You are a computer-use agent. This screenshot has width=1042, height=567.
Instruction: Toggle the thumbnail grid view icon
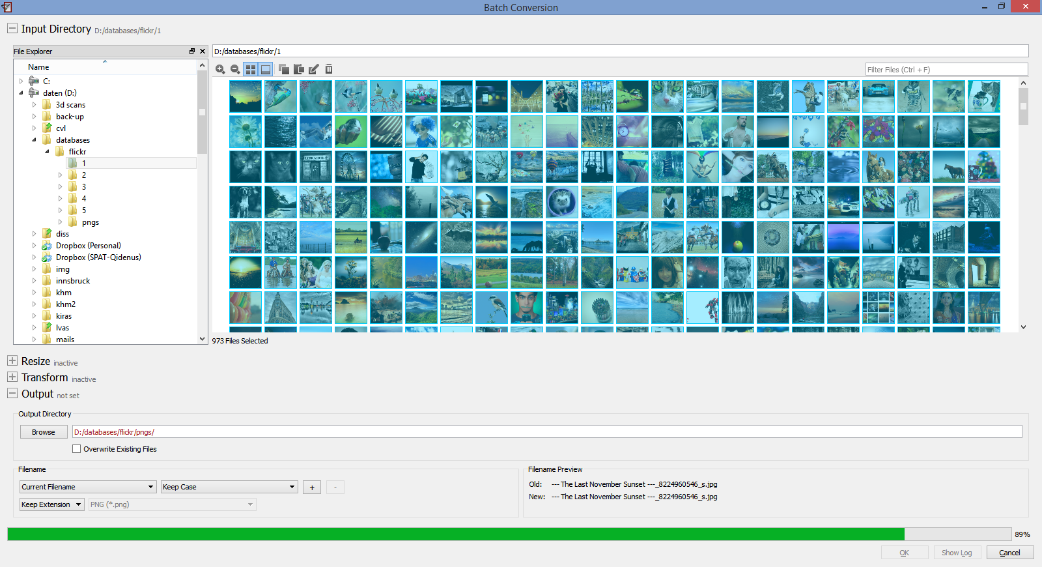pyautogui.click(x=251, y=69)
